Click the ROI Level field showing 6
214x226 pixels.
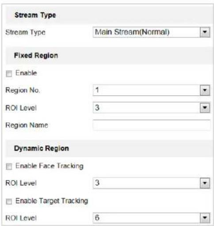(152, 218)
